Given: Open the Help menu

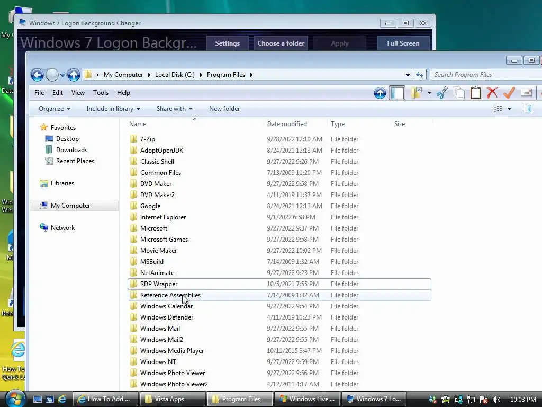Looking at the screenshot, I should click(x=123, y=93).
